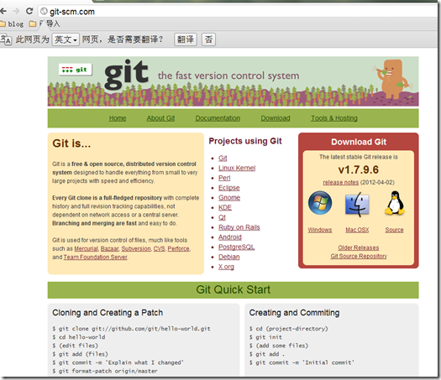441x380 pixels.
Task: Open the Perforce link
Action: pyautogui.click(x=179, y=249)
